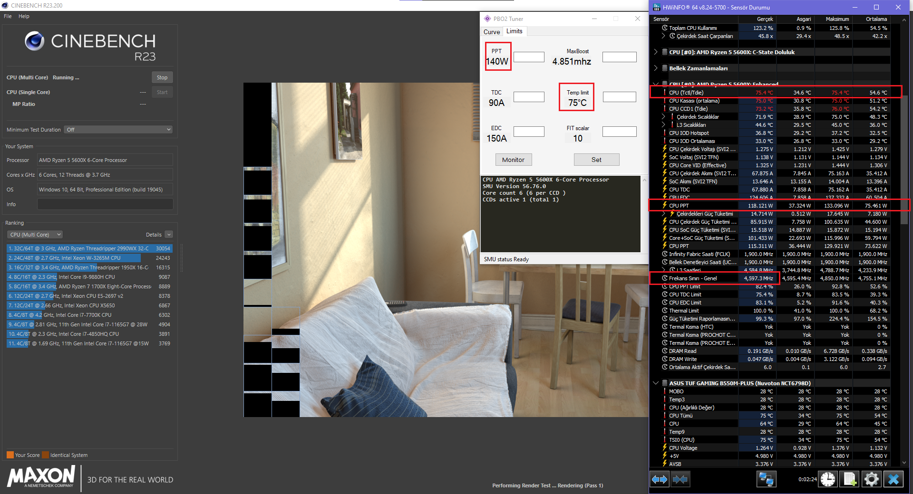The height and width of the screenshot is (494, 913).
Task: Click thermometer icon beside MOBO sensor
Action: (x=665, y=391)
